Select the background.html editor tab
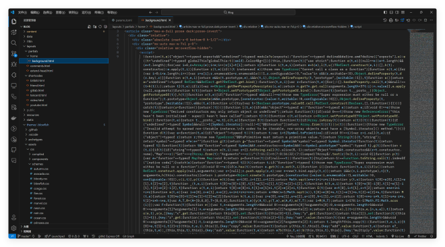Viewport: 445px width, 247px height. [156, 20]
